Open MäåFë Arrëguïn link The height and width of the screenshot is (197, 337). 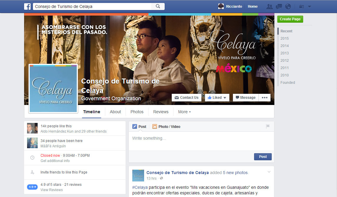tap(53, 146)
